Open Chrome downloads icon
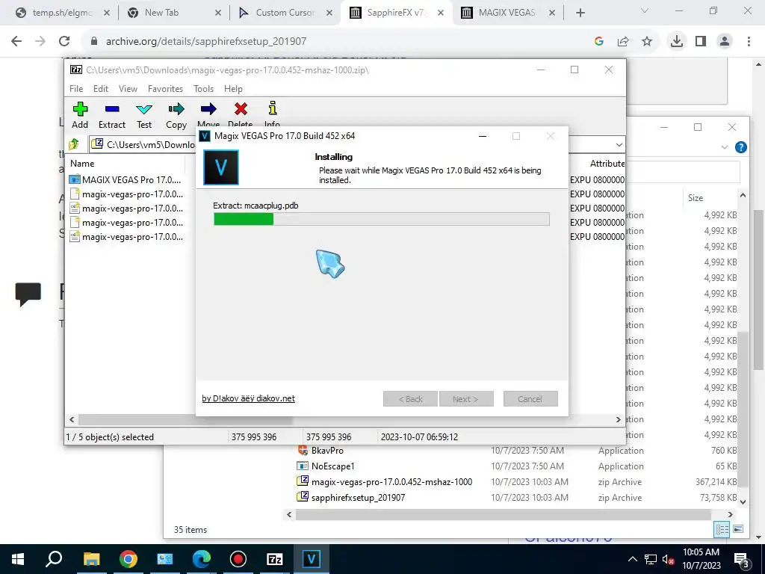This screenshot has width=765, height=574. (x=676, y=41)
